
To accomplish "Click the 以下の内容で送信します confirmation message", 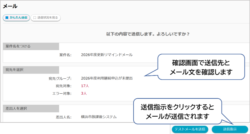I will point(148,34).
